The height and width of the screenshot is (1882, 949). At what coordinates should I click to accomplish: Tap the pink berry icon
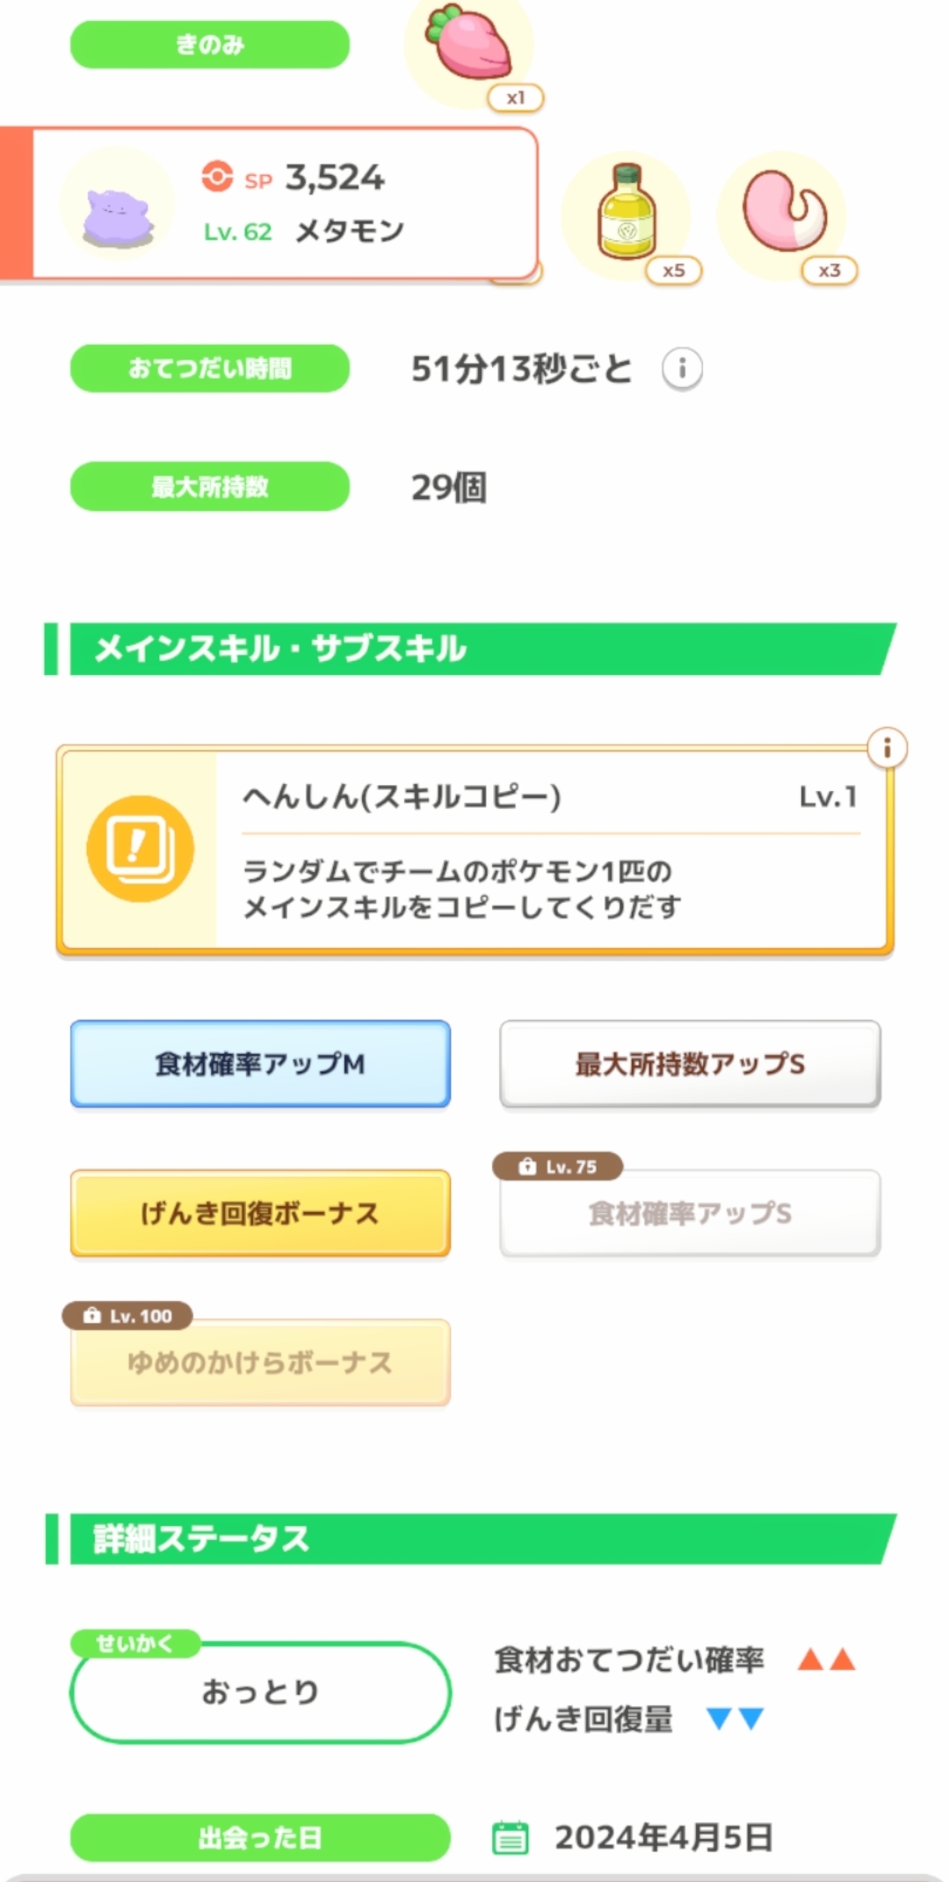tap(468, 47)
